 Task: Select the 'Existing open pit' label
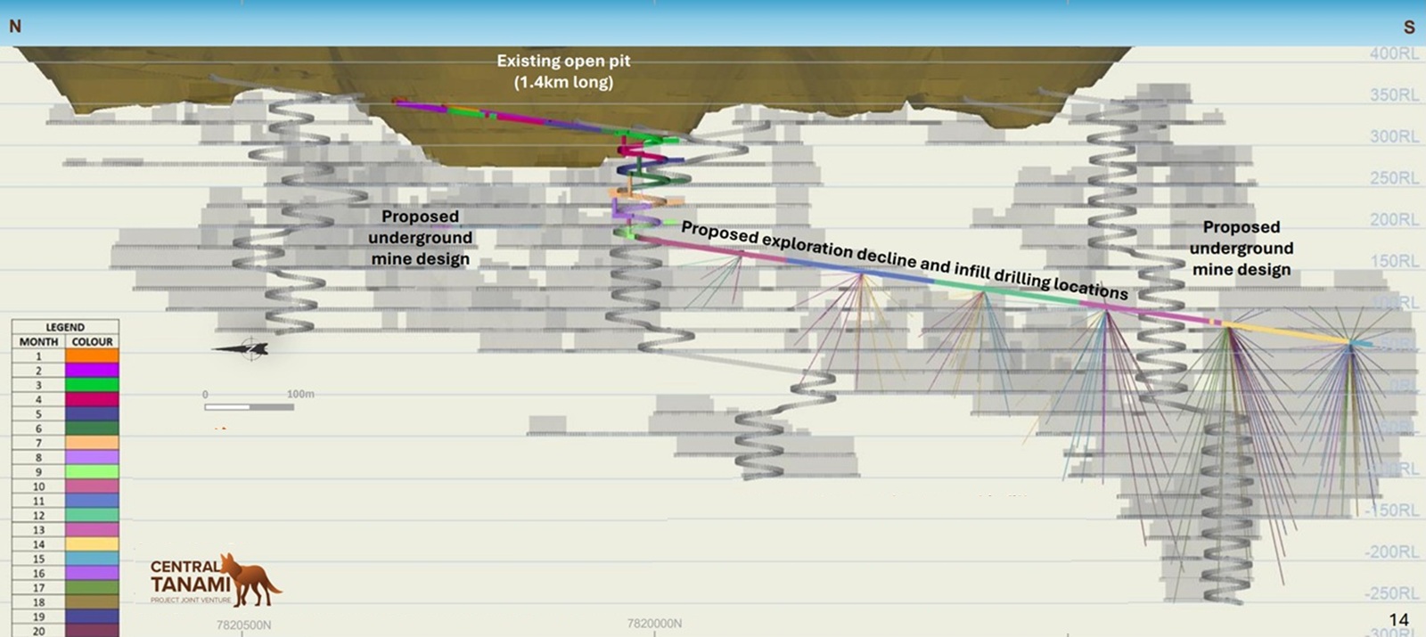[563, 71]
